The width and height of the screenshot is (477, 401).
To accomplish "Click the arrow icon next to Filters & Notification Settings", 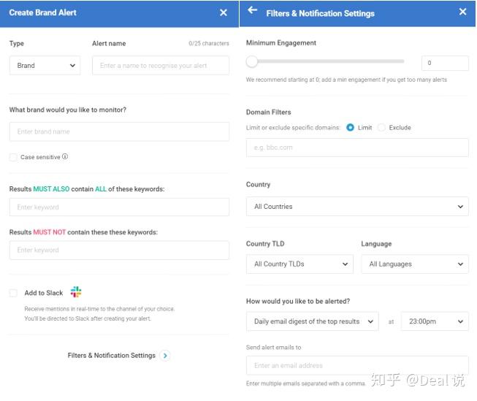I will [165, 356].
